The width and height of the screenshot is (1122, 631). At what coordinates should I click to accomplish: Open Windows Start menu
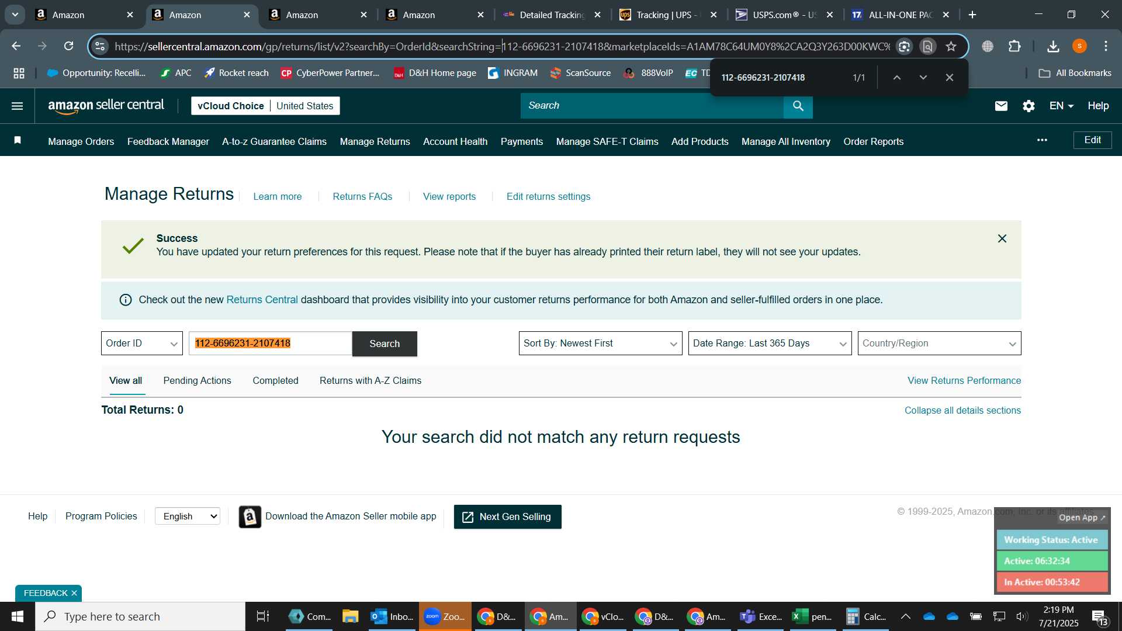tap(18, 616)
